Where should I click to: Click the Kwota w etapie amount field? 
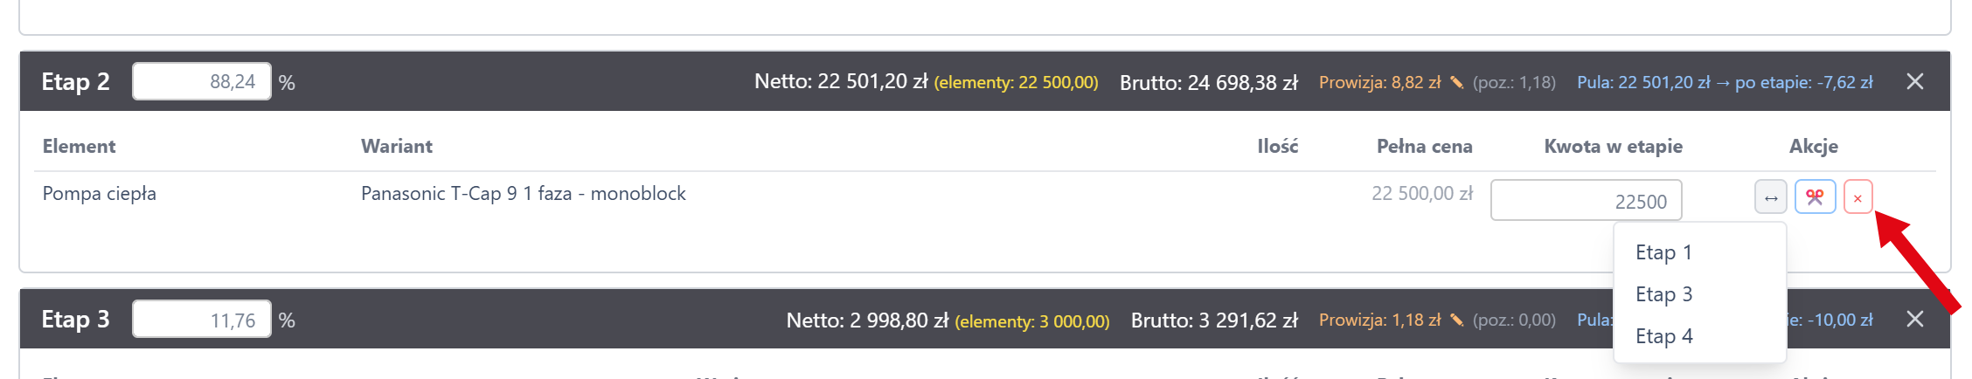click(x=1586, y=200)
